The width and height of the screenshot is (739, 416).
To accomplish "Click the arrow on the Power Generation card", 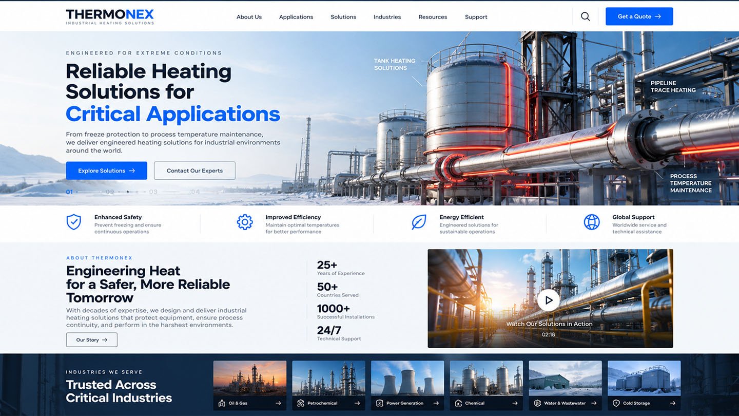I will 436,403.
